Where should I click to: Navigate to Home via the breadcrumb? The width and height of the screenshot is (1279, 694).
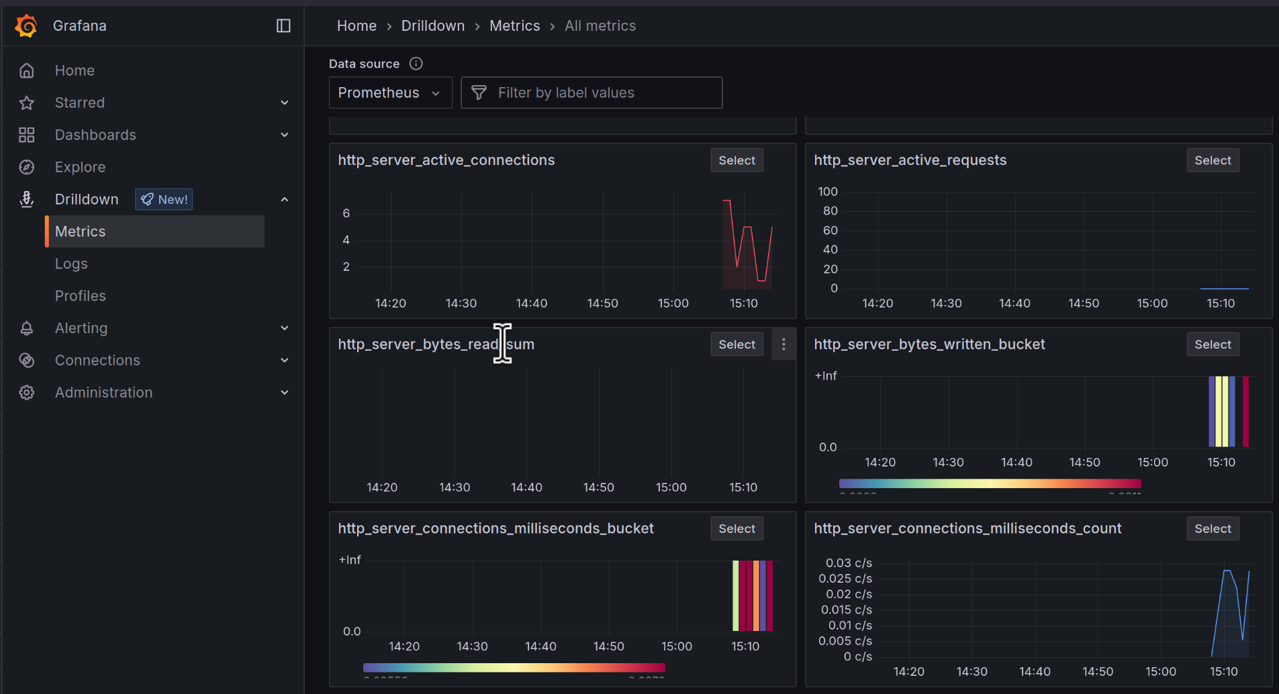tap(357, 25)
